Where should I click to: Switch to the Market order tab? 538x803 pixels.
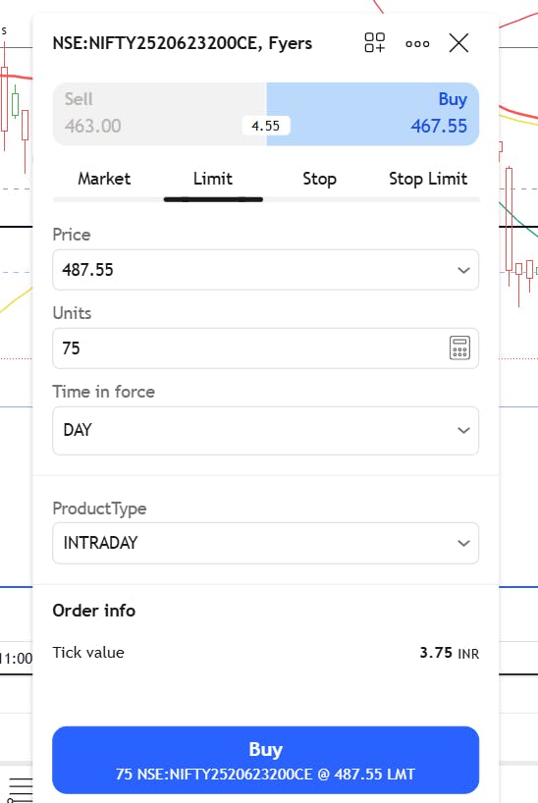tap(104, 179)
